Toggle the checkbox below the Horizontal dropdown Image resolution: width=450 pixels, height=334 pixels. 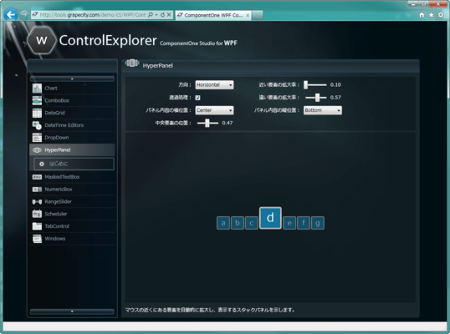pos(197,98)
